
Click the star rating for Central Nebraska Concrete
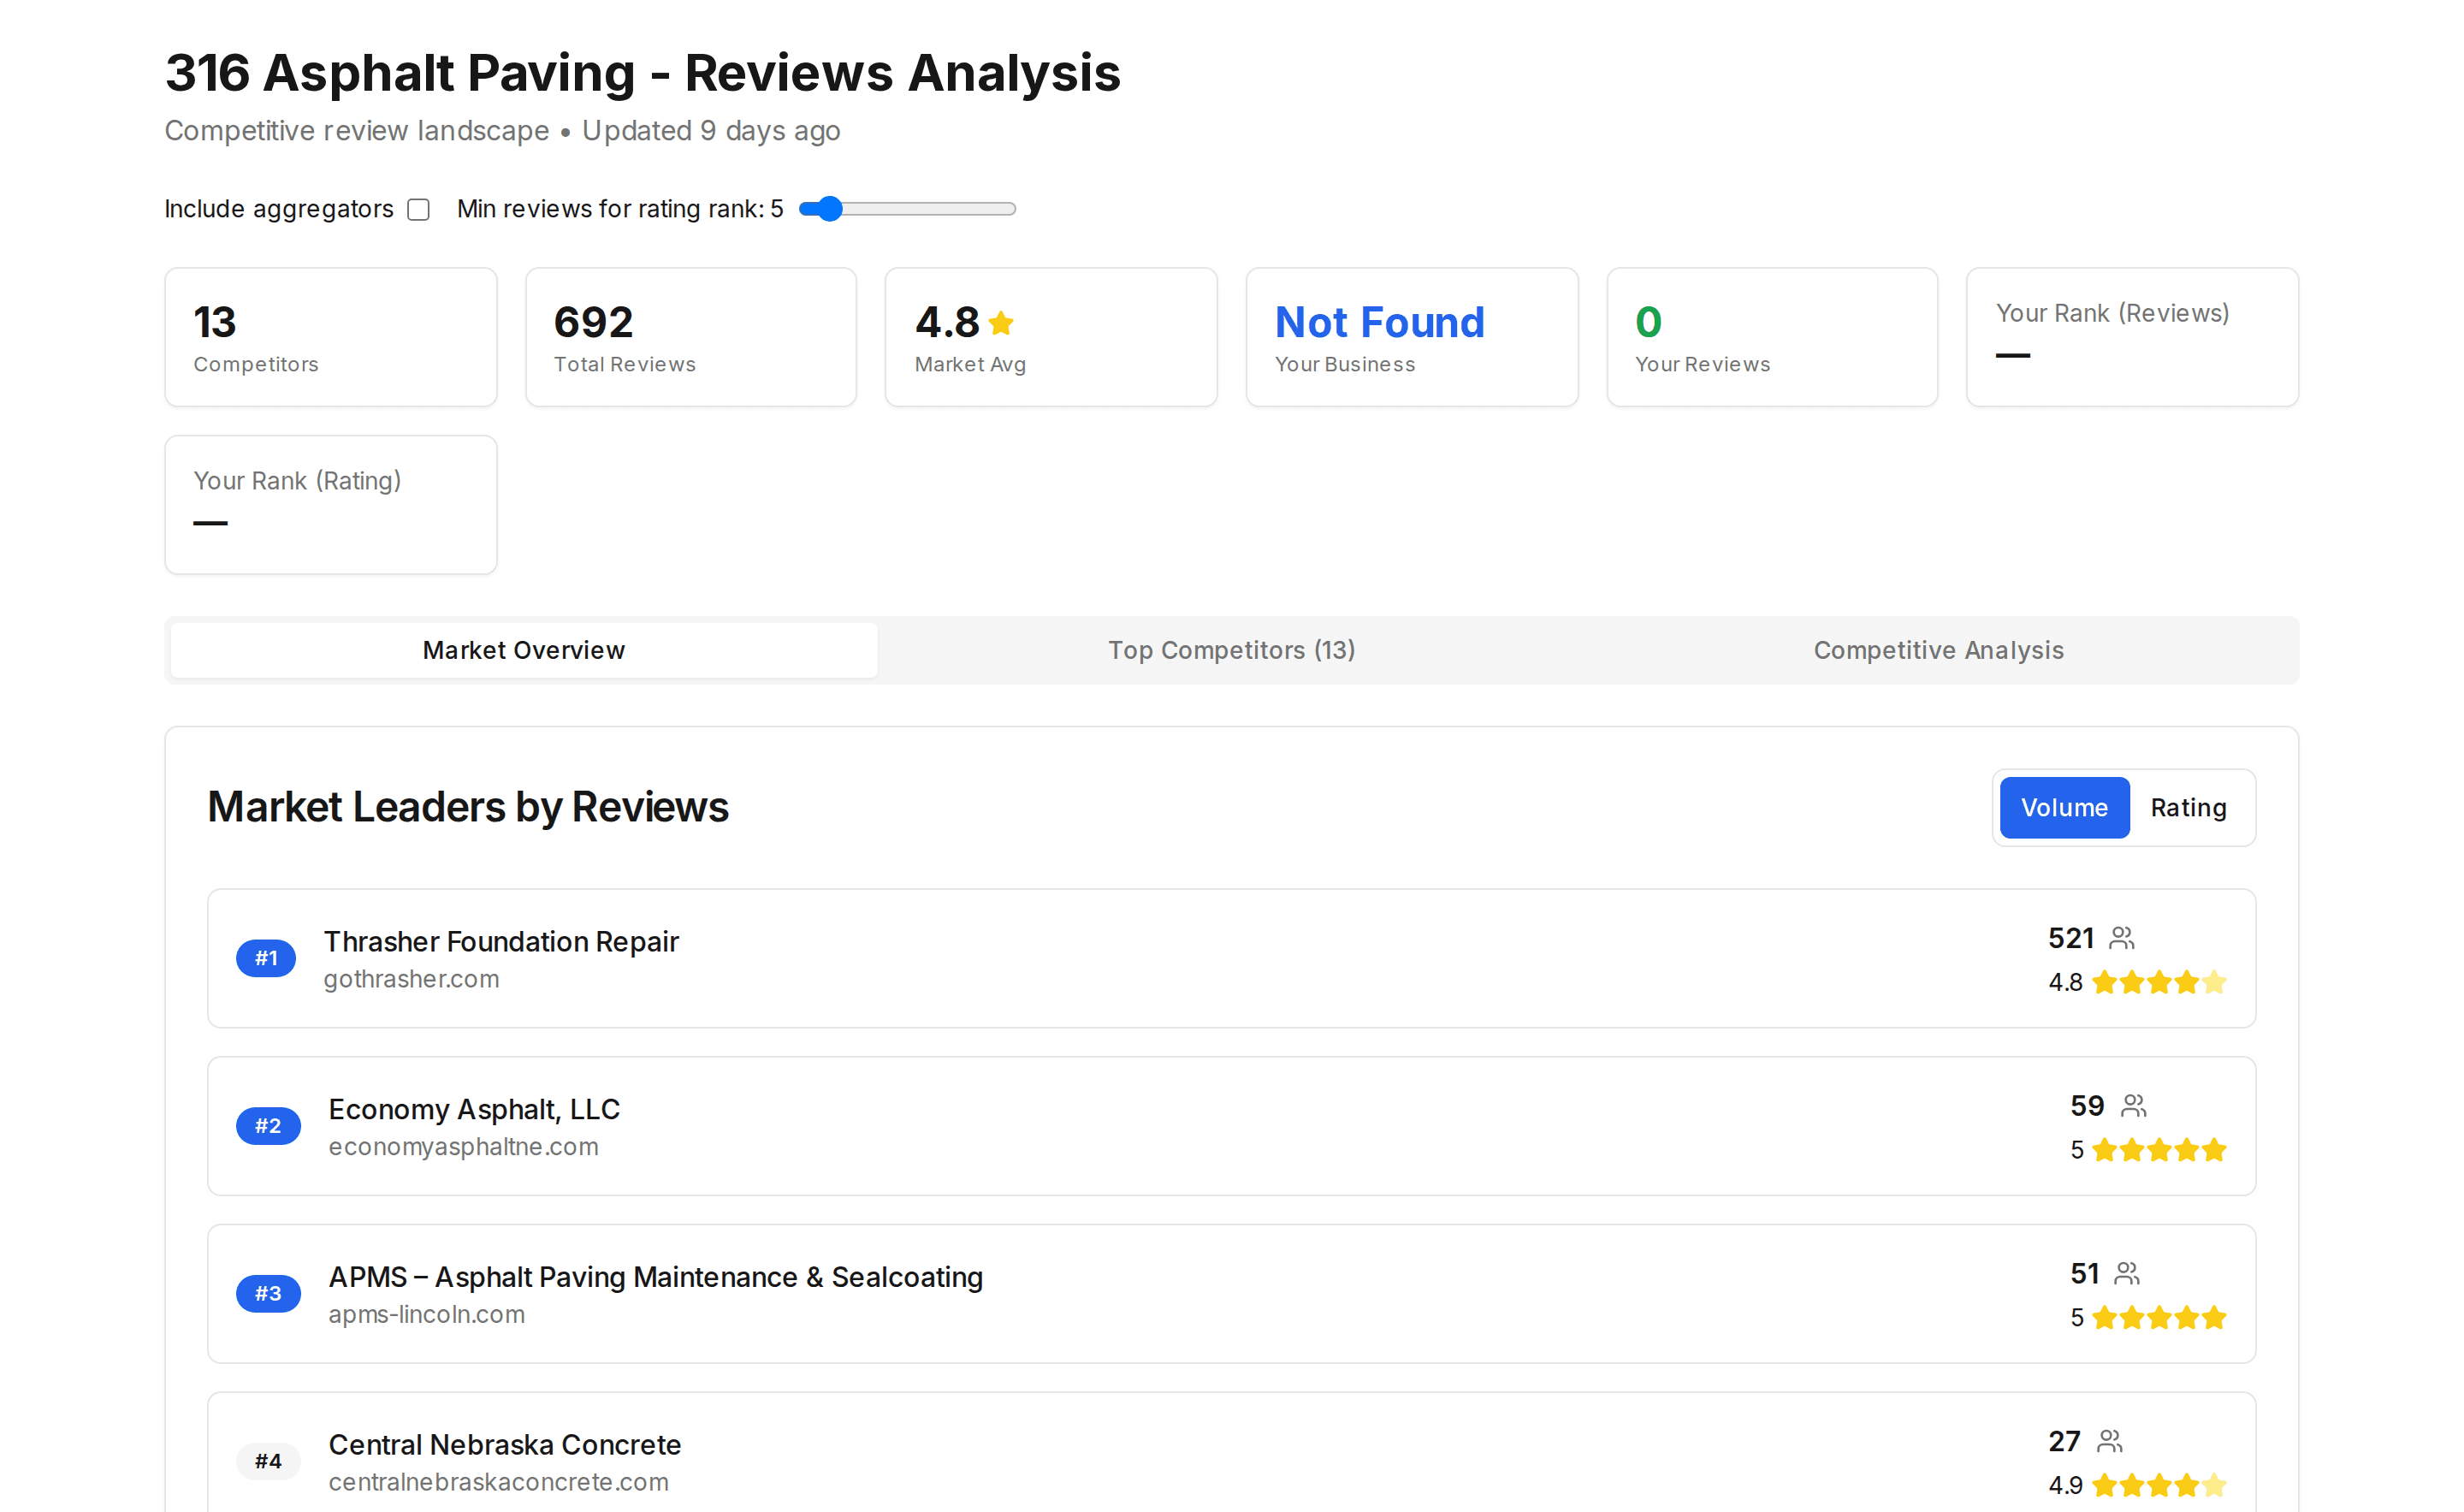2159,1485
